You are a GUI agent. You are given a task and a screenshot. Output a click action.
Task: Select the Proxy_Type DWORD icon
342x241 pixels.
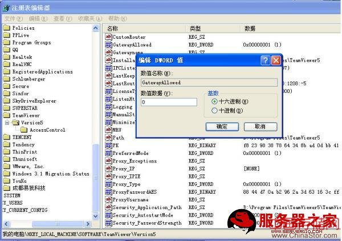click(x=108, y=184)
